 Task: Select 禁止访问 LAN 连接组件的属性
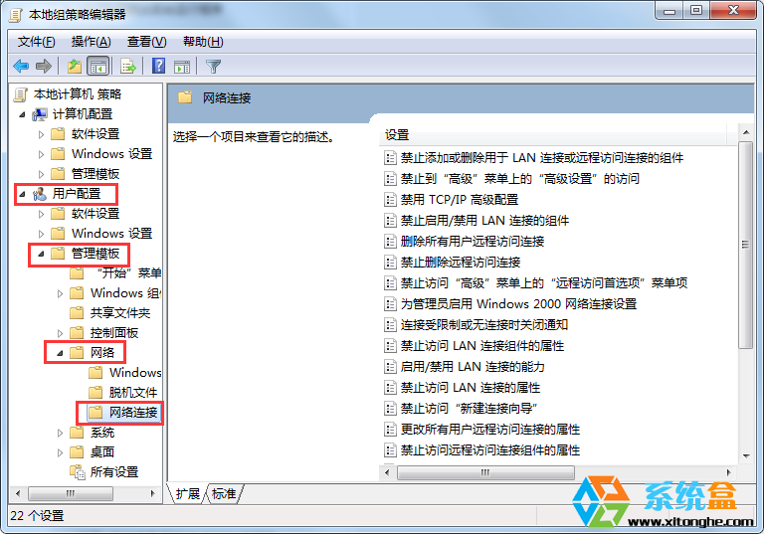(482, 346)
